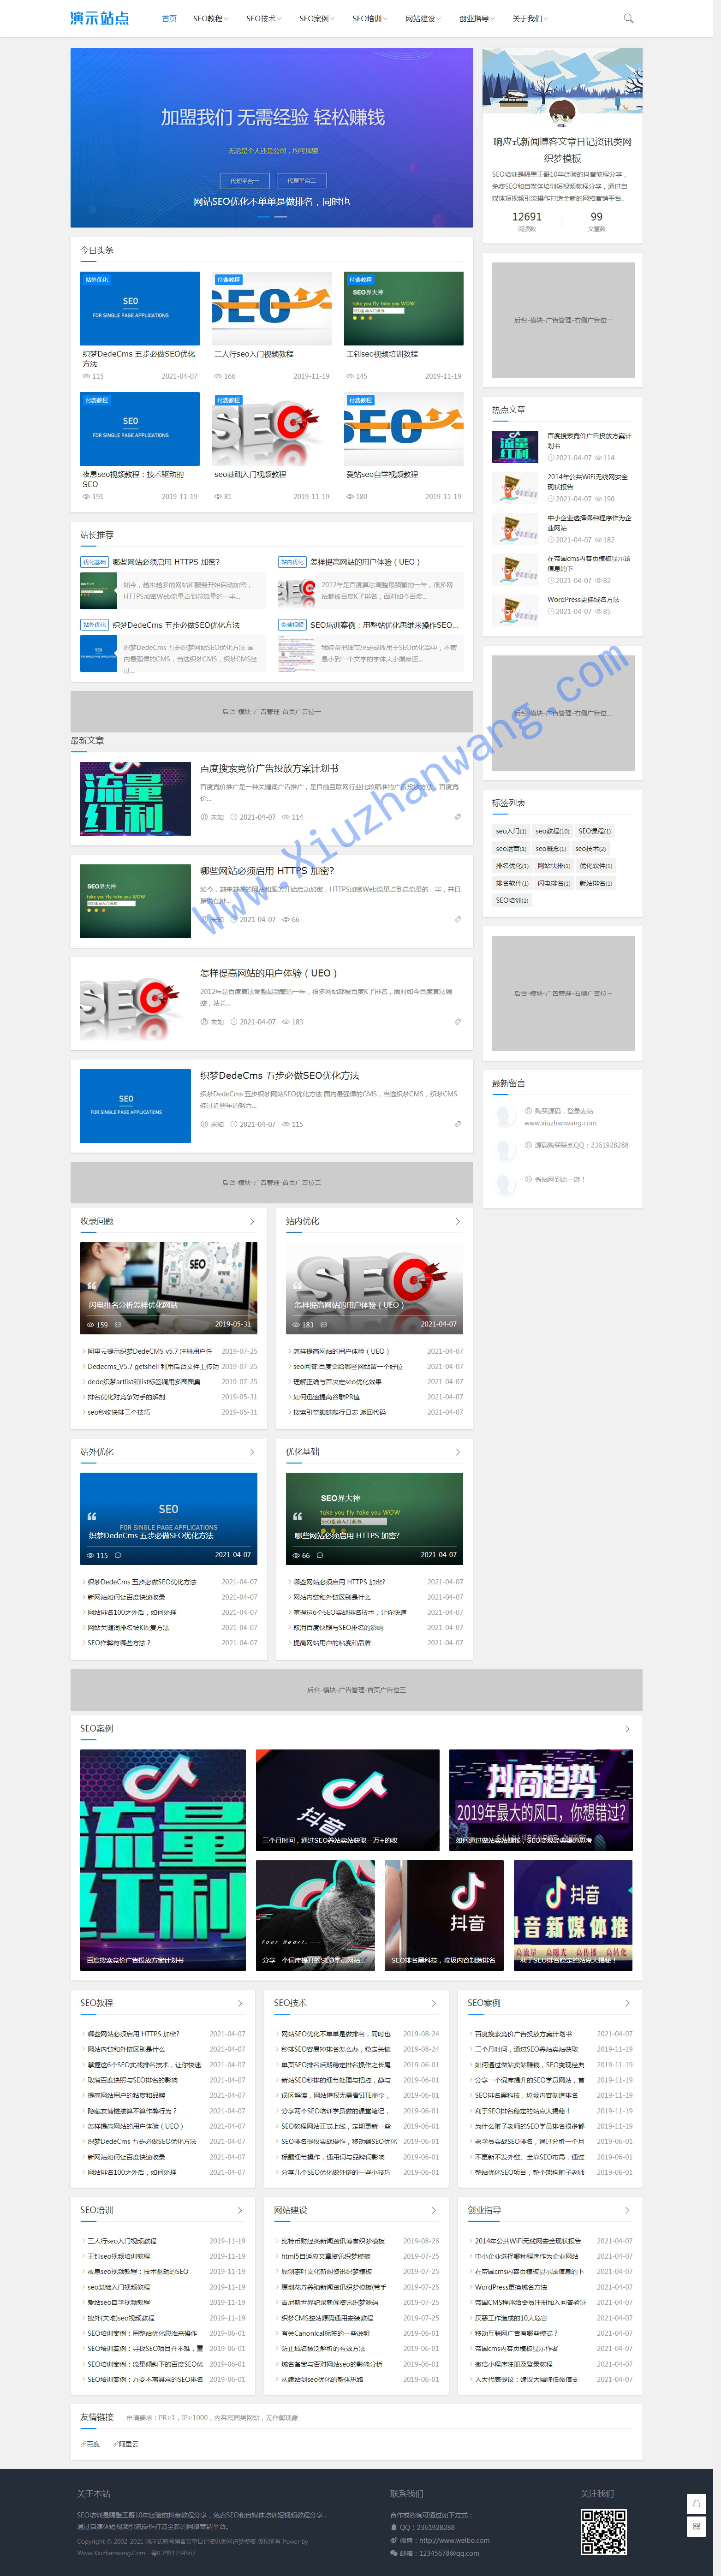Click the tag icon on 怎样提高网站的用户体验 article

(458, 1022)
